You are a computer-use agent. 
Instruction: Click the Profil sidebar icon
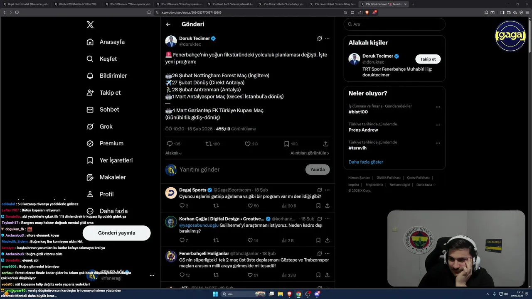pyautogui.click(x=90, y=194)
